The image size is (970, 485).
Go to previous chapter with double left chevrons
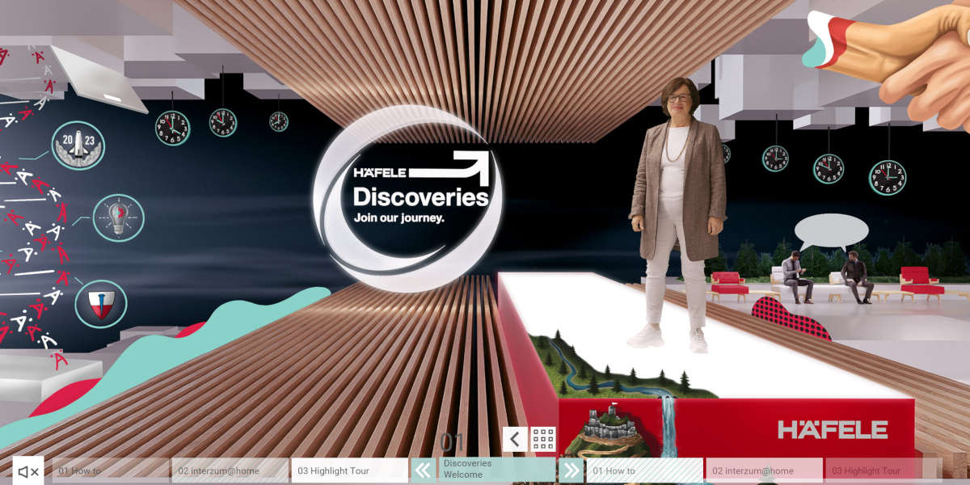point(423,470)
